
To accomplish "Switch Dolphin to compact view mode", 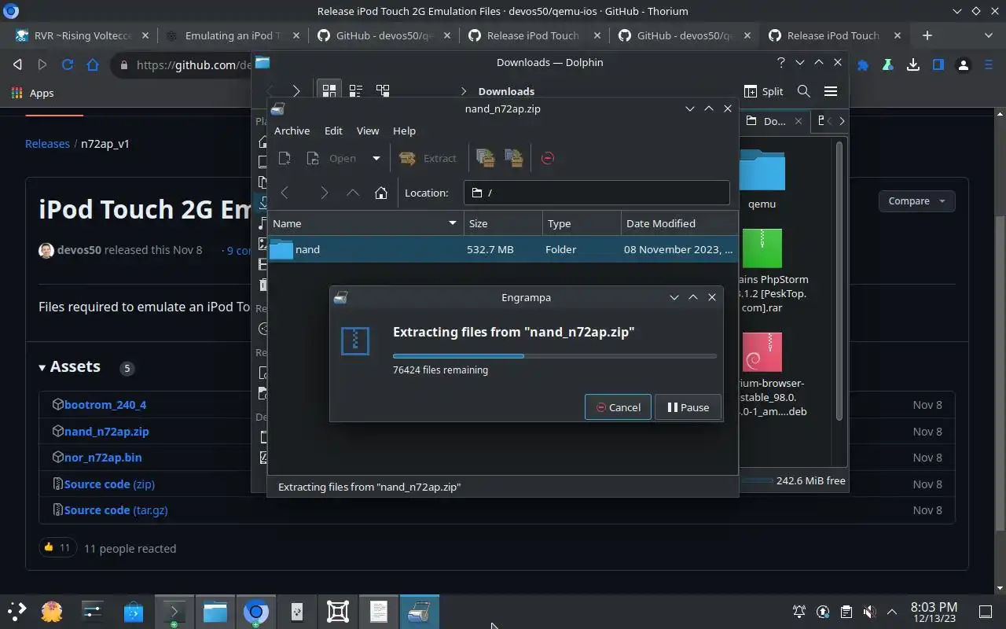I will click(x=355, y=91).
